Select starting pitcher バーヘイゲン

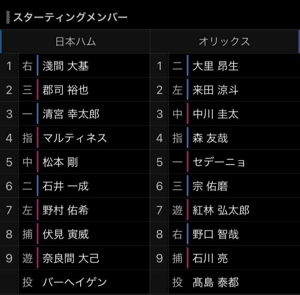(x=75, y=282)
